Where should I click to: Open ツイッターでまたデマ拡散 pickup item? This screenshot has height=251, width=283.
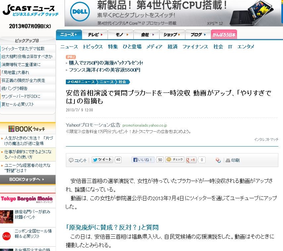click(x=23, y=49)
